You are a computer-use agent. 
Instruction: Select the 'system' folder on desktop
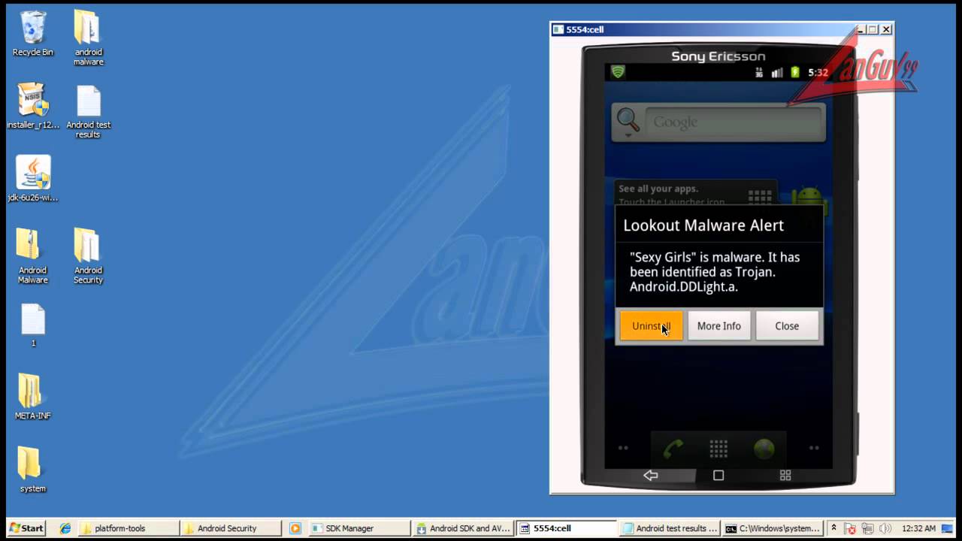33,470
